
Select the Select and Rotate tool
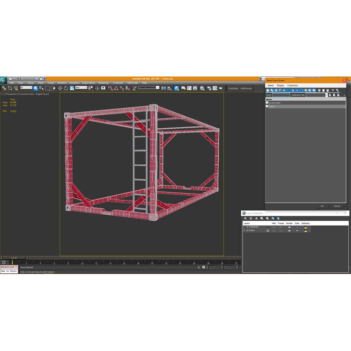click(66, 88)
